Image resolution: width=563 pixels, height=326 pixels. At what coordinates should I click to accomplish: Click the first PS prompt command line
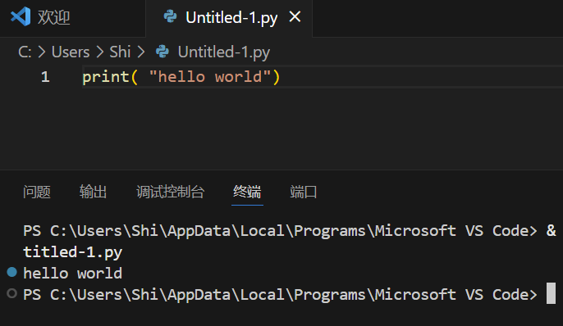pos(290,231)
